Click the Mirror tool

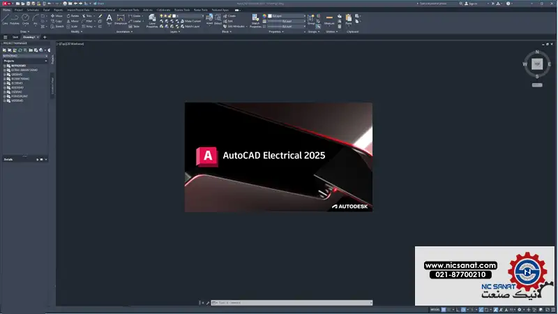(73, 21)
